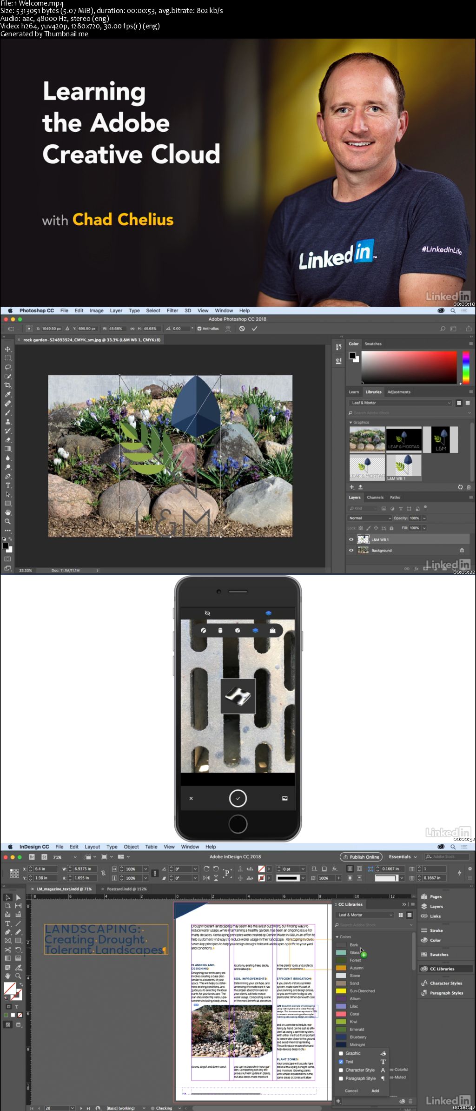The width and height of the screenshot is (476, 1111).
Task: Add content with plus icon in Photoshop Libraries
Action: (352, 487)
